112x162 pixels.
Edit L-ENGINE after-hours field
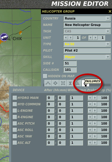[x=50, y=111]
